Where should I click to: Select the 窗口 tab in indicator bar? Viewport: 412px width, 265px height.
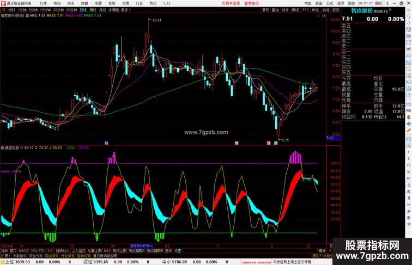(x=13, y=251)
